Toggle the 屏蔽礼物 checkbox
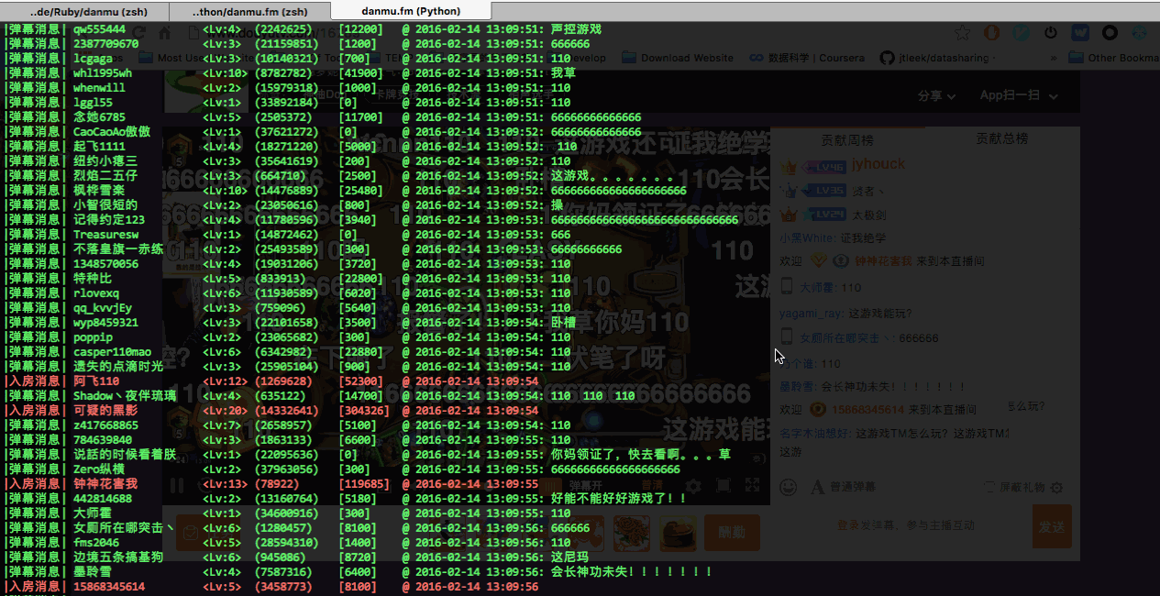Viewport: 1160px width, 596px height. pyautogui.click(x=989, y=488)
